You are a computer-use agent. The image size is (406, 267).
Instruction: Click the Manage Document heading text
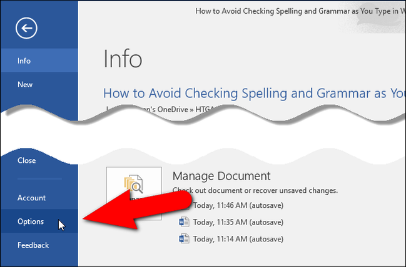tap(221, 176)
